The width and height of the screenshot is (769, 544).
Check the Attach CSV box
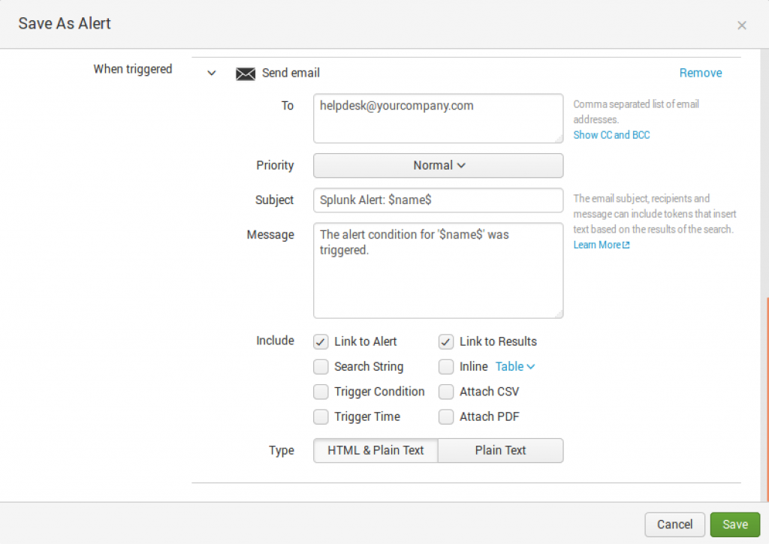447,392
